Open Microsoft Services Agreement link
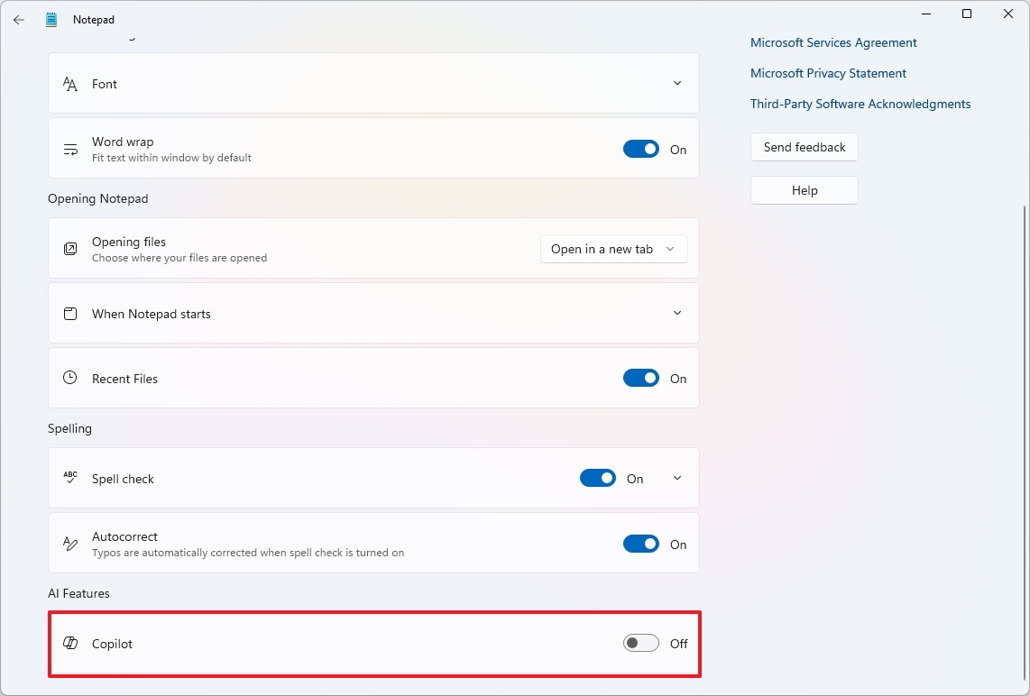This screenshot has width=1030, height=696. 833,42
